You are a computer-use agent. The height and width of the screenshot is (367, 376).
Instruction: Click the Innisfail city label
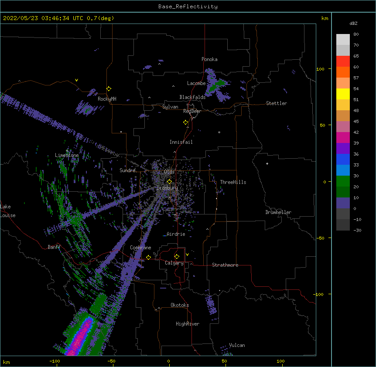tap(181, 142)
